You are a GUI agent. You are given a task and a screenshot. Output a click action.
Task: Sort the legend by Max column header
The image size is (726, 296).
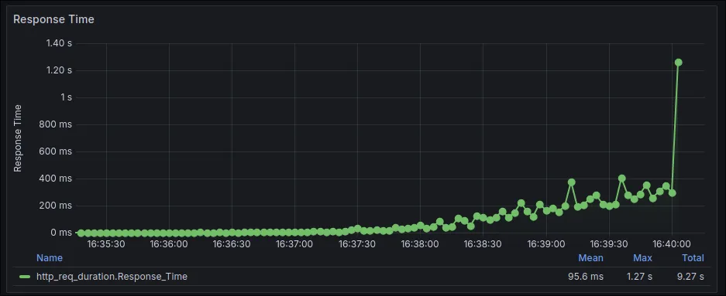click(x=642, y=257)
